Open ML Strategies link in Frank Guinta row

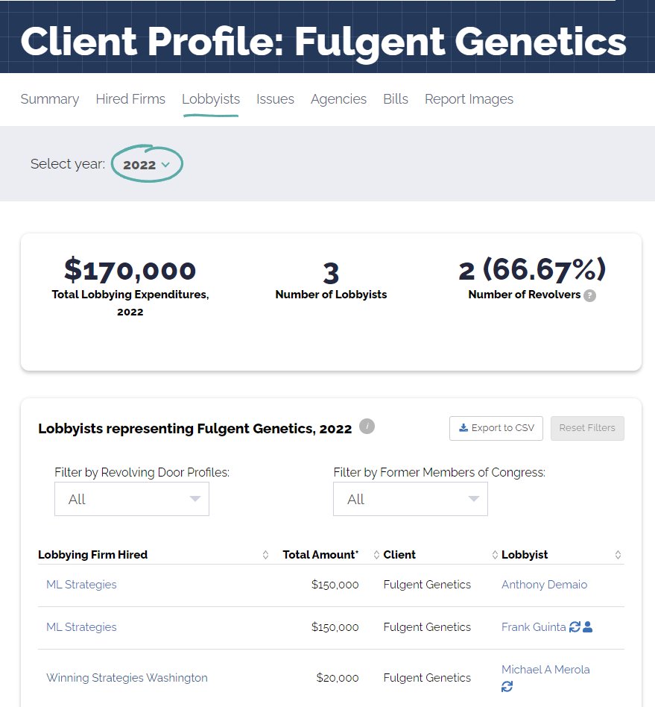tap(81, 626)
